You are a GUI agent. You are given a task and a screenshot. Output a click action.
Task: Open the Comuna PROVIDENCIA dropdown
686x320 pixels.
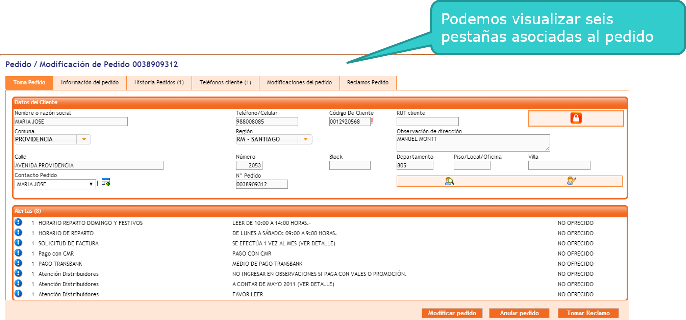pyautogui.click(x=84, y=139)
